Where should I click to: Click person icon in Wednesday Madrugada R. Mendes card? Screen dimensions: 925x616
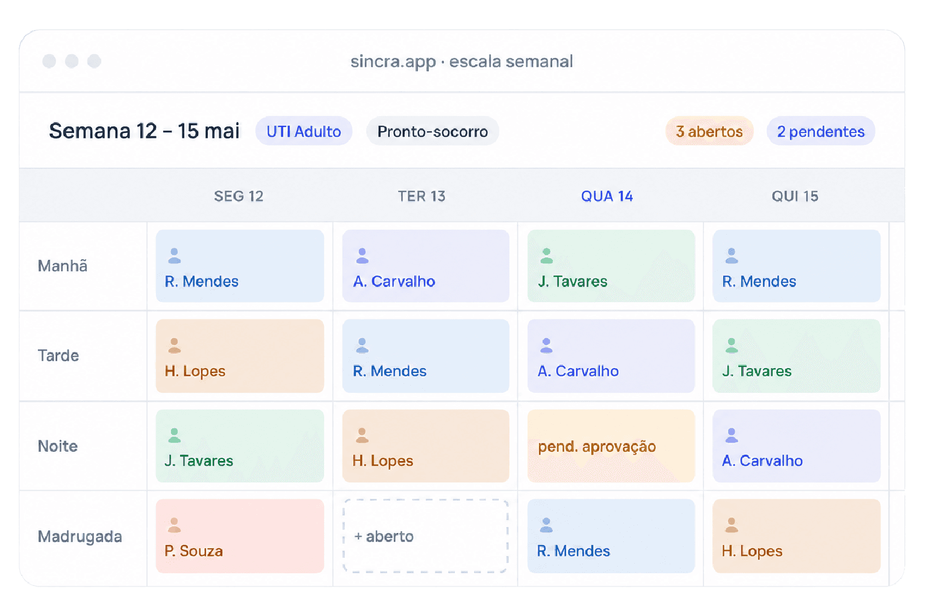pyautogui.click(x=546, y=525)
